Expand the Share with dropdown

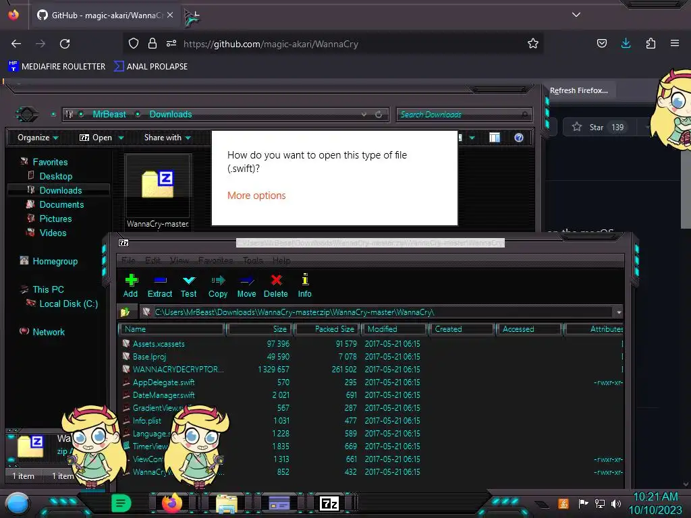coord(167,138)
